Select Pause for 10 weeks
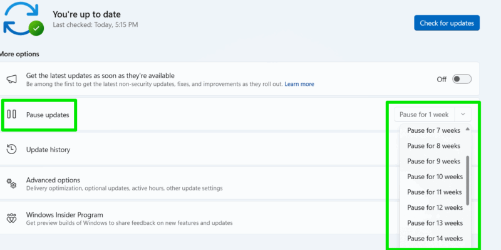The image size is (501, 250). click(x=435, y=177)
